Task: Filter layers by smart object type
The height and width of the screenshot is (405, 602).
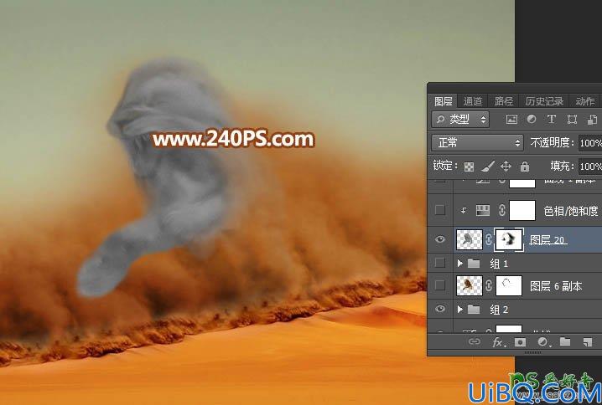Action: (x=593, y=120)
